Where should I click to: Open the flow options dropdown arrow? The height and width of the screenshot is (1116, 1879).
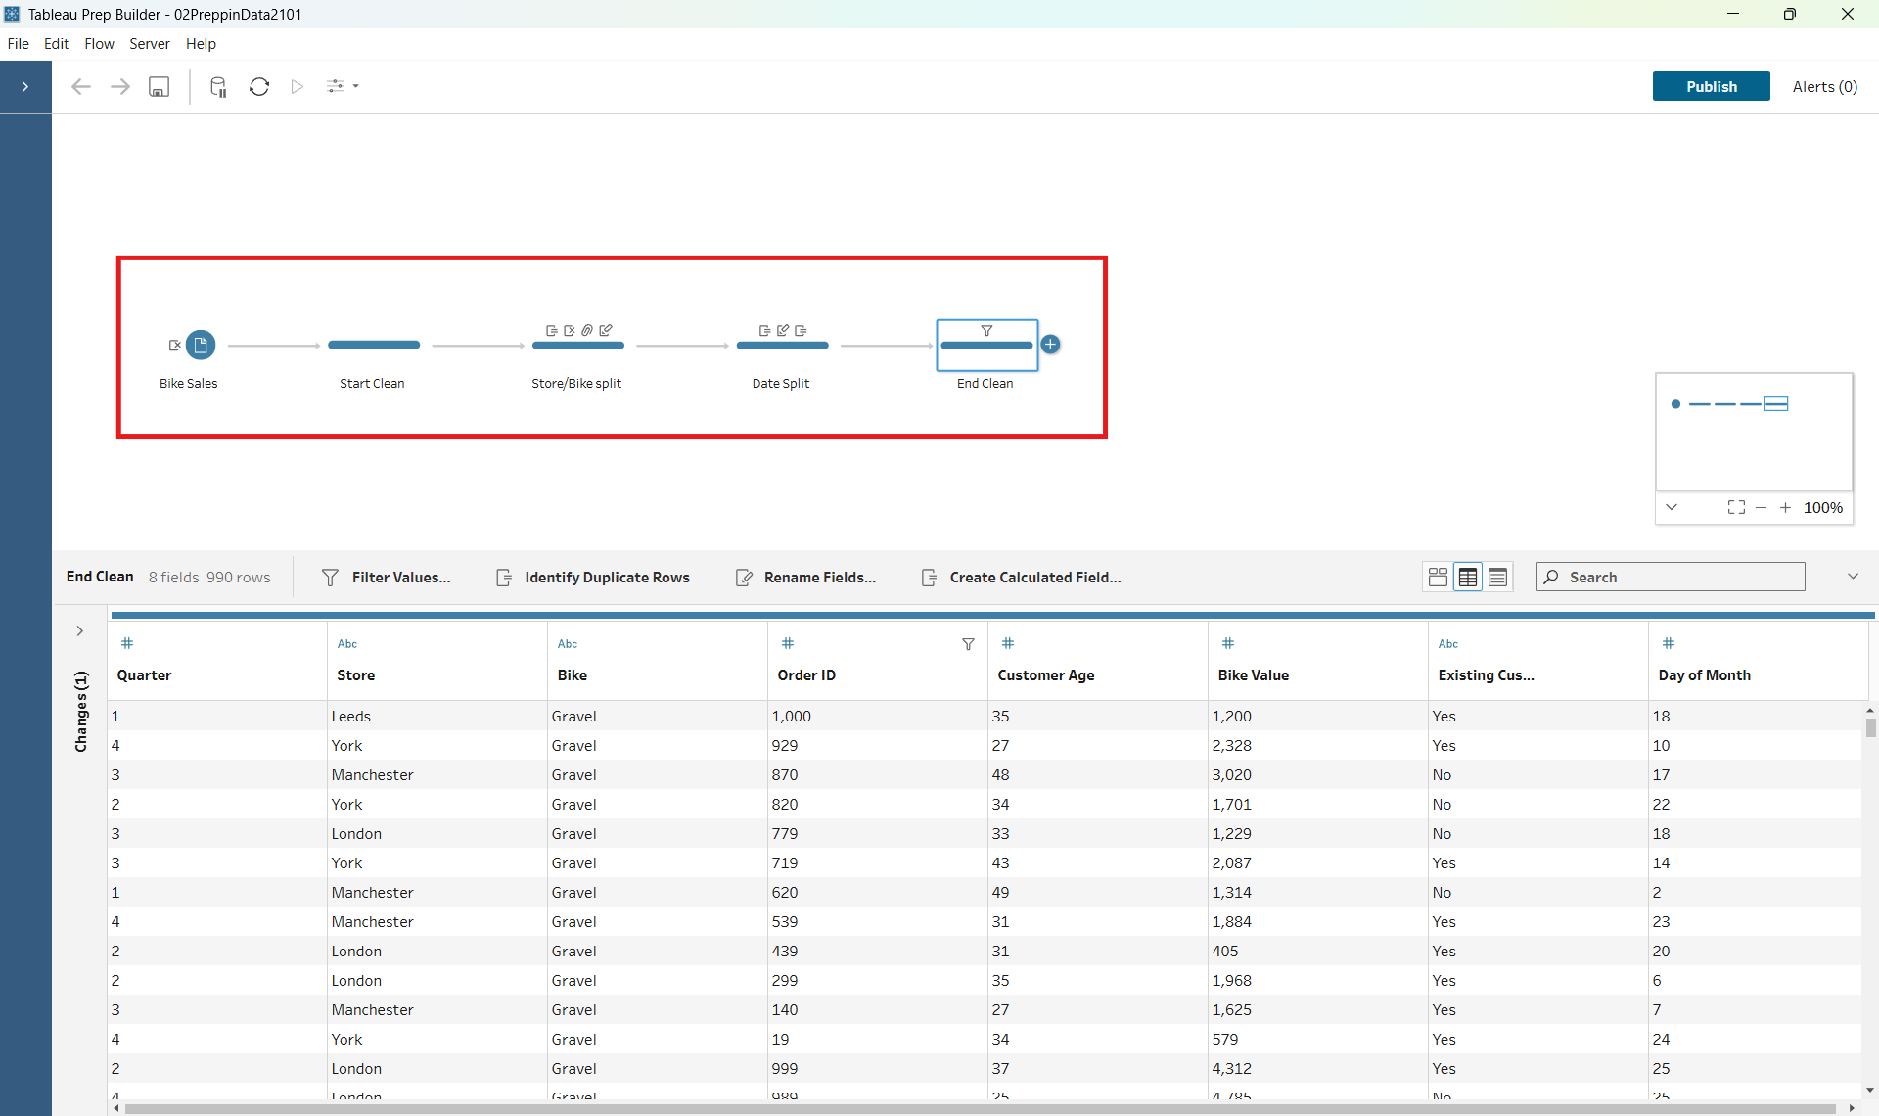pos(355,87)
